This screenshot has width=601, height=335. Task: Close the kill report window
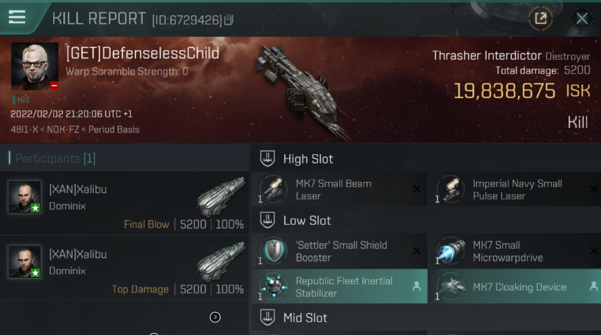pos(581,19)
